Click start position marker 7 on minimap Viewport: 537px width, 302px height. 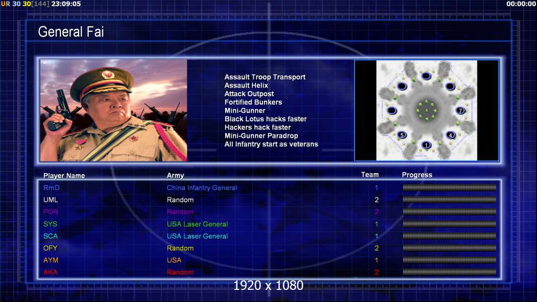(460, 110)
